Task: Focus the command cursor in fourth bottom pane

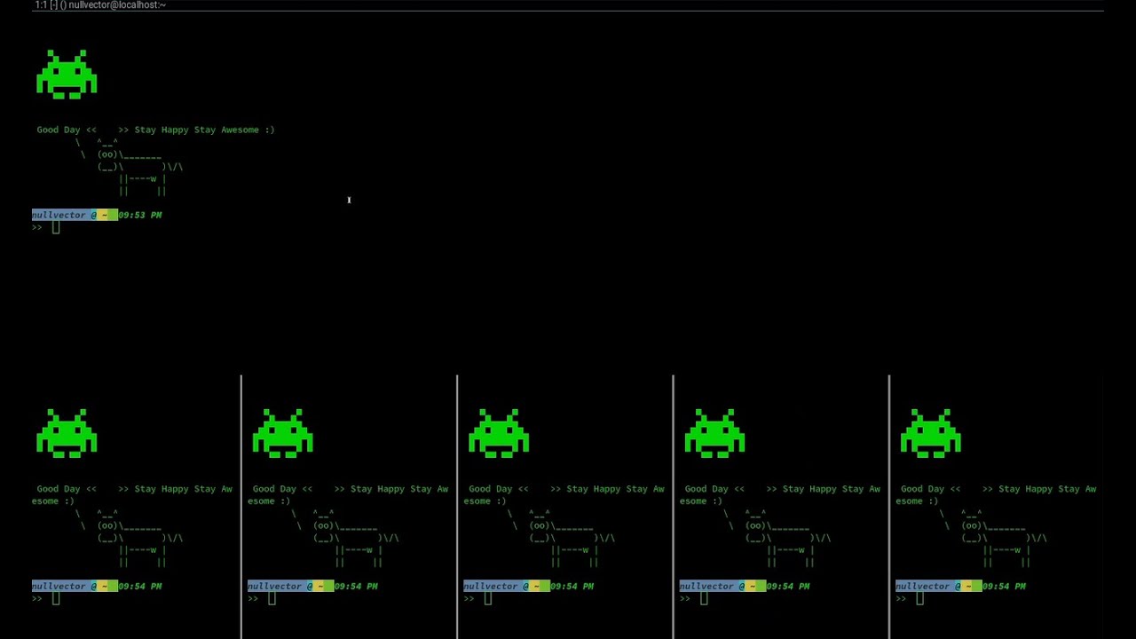Action: [704, 599]
